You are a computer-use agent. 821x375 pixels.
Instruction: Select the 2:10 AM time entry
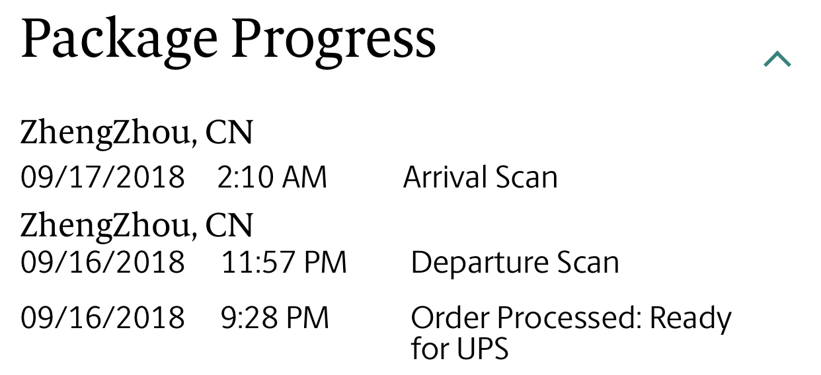[272, 178]
